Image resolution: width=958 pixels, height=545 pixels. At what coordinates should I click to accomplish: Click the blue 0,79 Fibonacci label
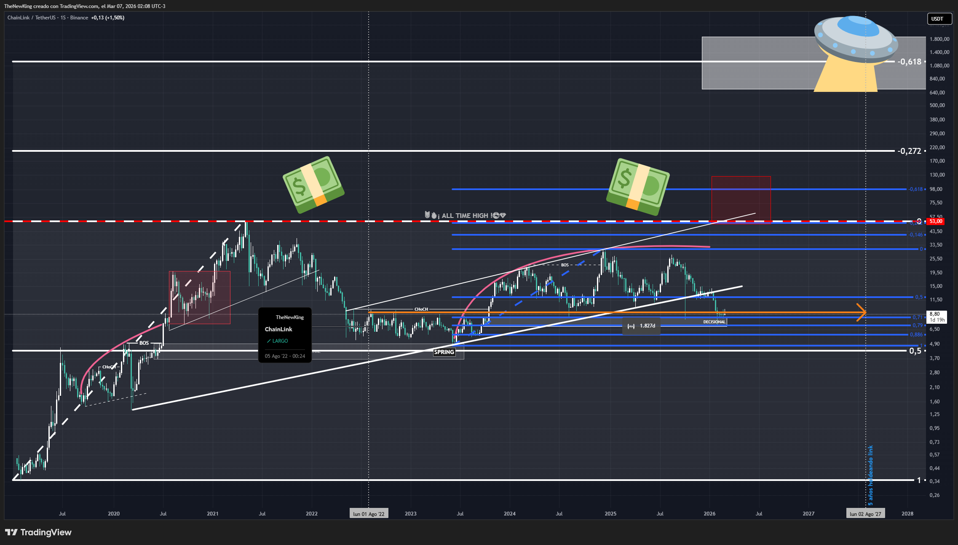[918, 325]
